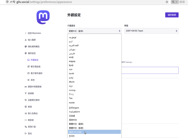Click the envelope icon for 電子郵件通知
188x138 pixels.
pyautogui.click(x=28, y=73)
